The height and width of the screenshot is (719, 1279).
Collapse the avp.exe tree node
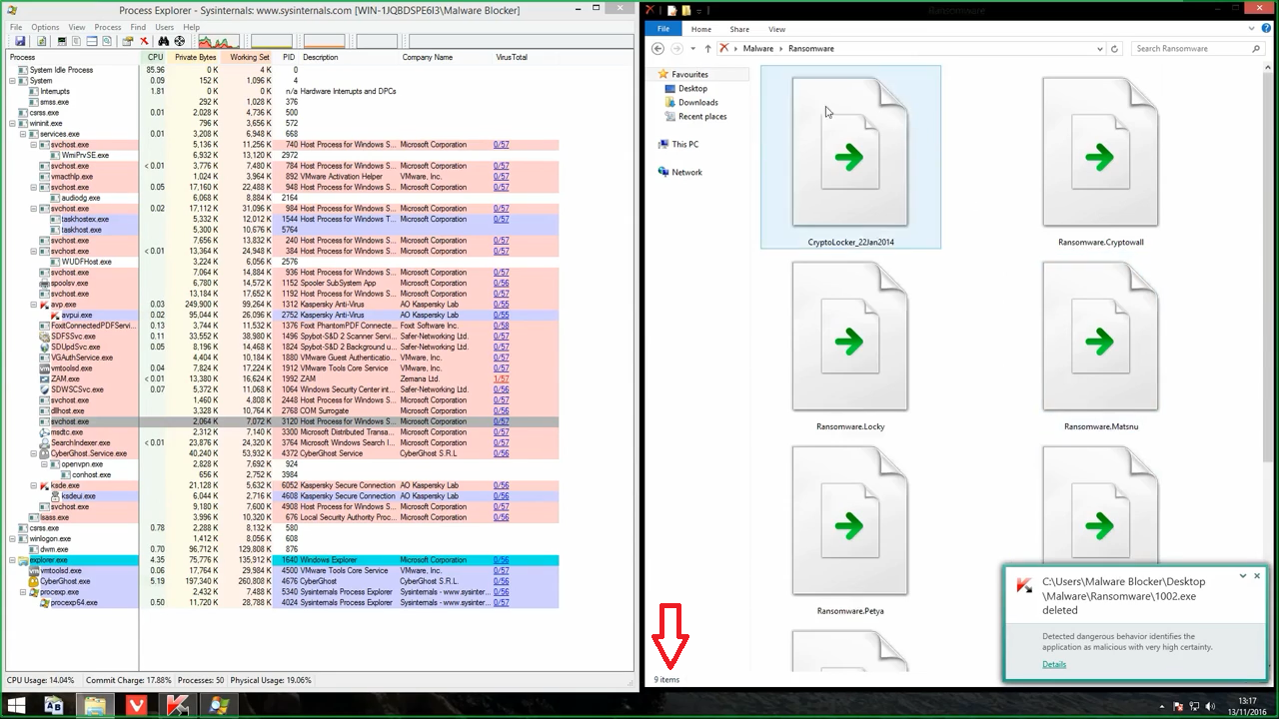pos(33,305)
